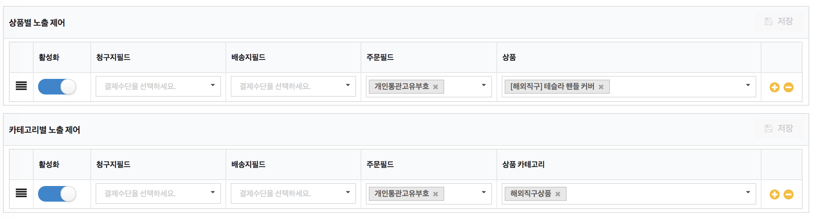Remove the product row with minus icon
This screenshot has width=813, height=218.
click(788, 87)
